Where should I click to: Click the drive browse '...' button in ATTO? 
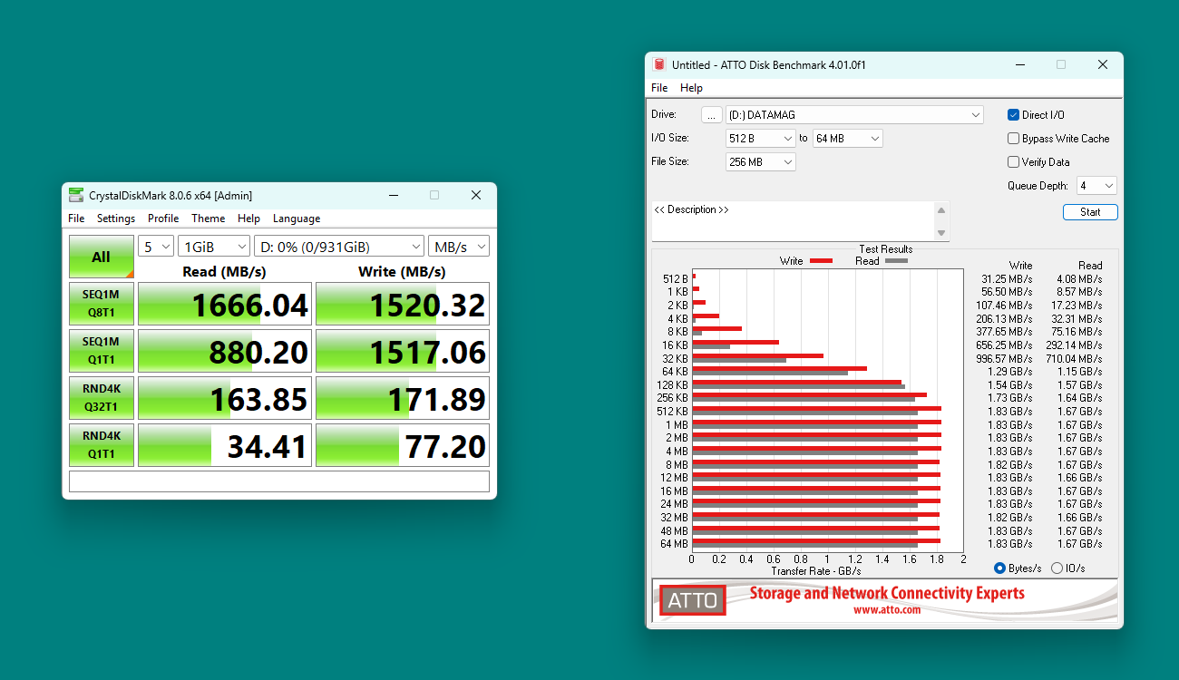pos(712,115)
